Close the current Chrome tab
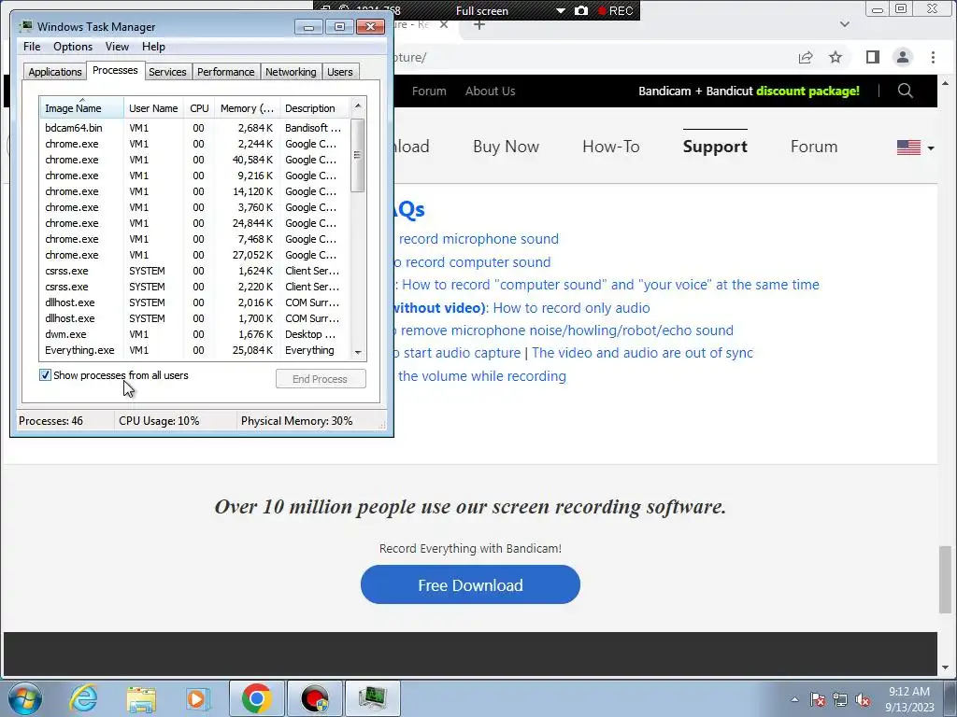The height and width of the screenshot is (717, 957). click(444, 24)
